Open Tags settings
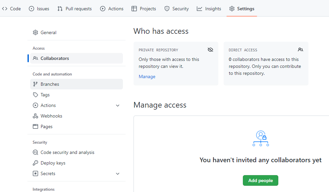The height and width of the screenshot is (192, 329). click(77, 95)
